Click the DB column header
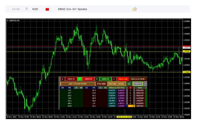Viewport: 197px width, 125px height. pos(63,88)
